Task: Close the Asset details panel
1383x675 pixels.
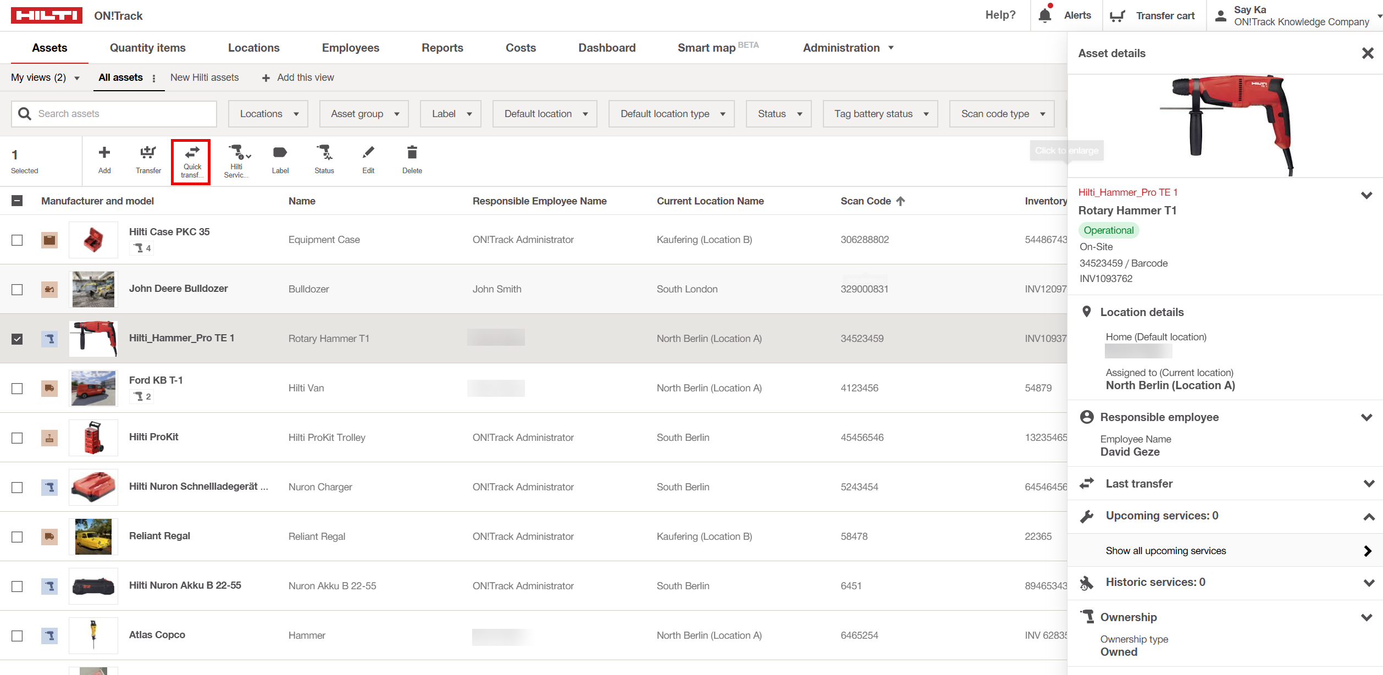Action: (x=1368, y=53)
